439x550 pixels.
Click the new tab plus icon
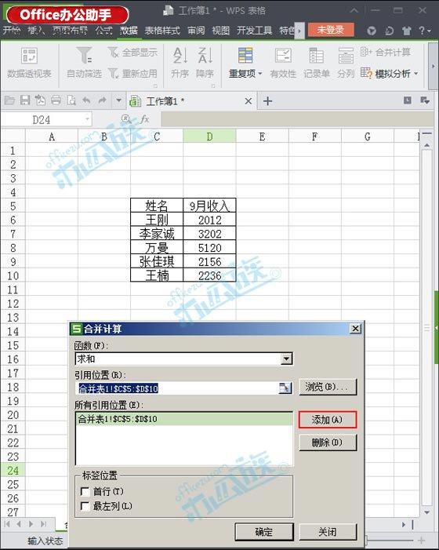click(x=267, y=101)
